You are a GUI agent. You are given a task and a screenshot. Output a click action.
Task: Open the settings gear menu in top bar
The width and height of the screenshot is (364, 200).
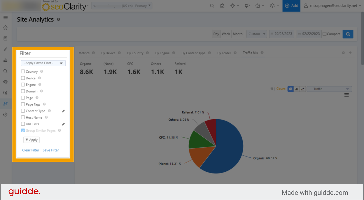pos(274,6)
